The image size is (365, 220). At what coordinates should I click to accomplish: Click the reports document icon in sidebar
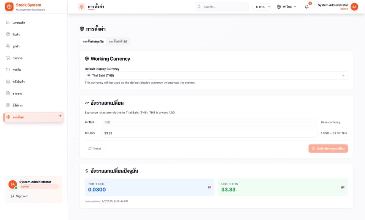pyautogui.click(x=8, y=93)
